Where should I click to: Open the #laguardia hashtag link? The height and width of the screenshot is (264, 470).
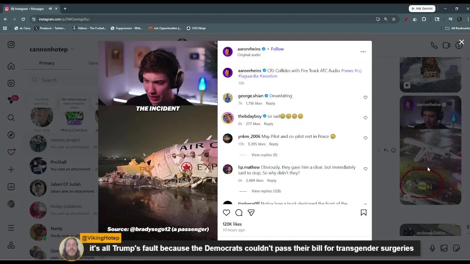[x=248, y=76]
